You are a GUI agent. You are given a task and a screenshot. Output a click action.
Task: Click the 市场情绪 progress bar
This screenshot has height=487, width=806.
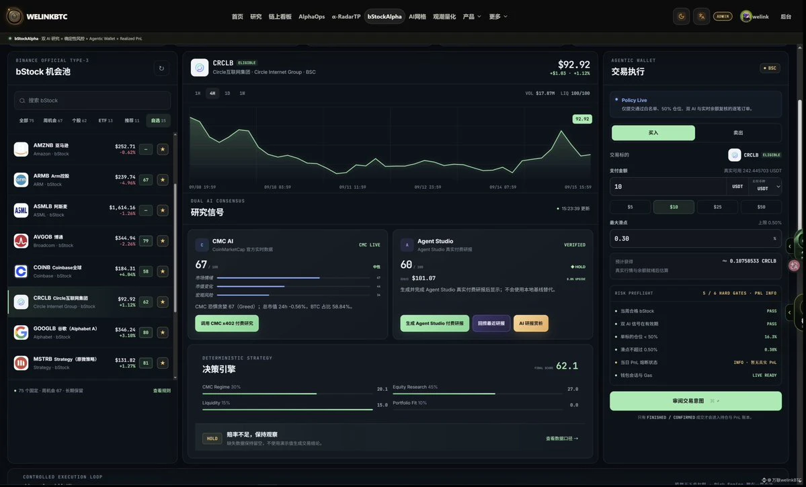pos(294,278)
